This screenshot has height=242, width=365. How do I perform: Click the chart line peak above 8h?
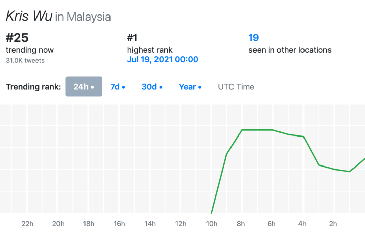242,130
